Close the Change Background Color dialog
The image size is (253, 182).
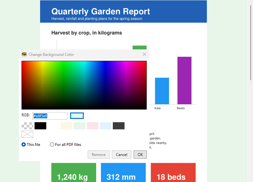(144, 54)
